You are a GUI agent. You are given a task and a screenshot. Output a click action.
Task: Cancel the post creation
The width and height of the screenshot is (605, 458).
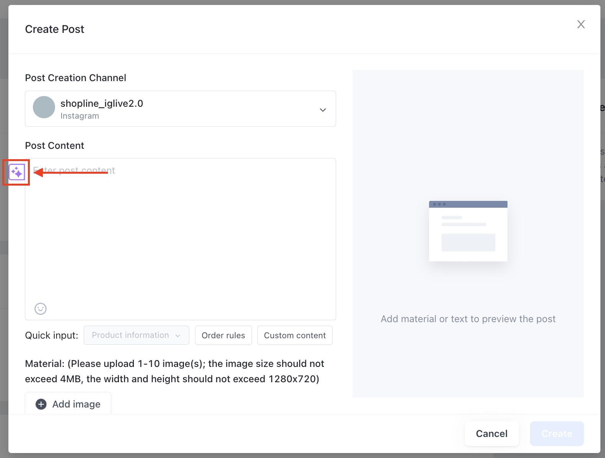492,434
